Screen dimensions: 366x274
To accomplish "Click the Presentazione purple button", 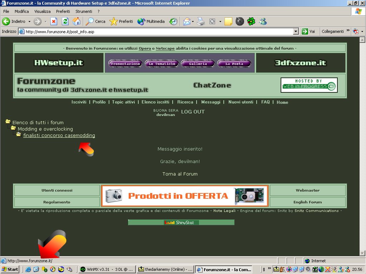I will [125, 64].
